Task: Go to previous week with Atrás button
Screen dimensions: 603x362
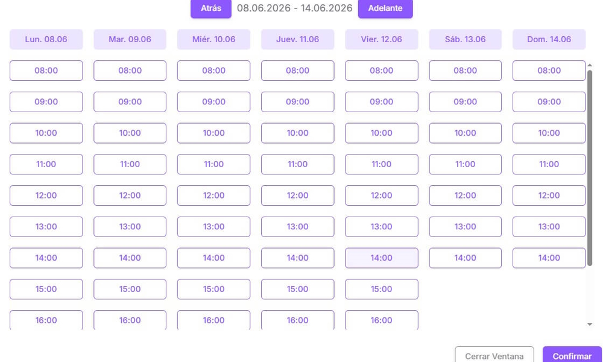Action: [210, 8]
